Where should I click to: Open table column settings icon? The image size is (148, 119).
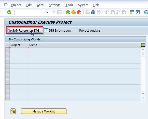point(143,45)
